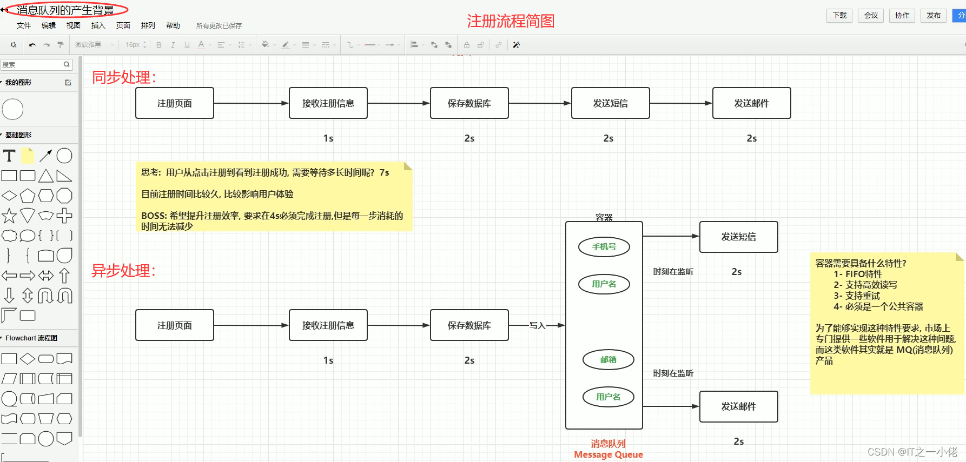Click the 手机号 ellipse in the container
966x462 pixels.
(604, 247)
